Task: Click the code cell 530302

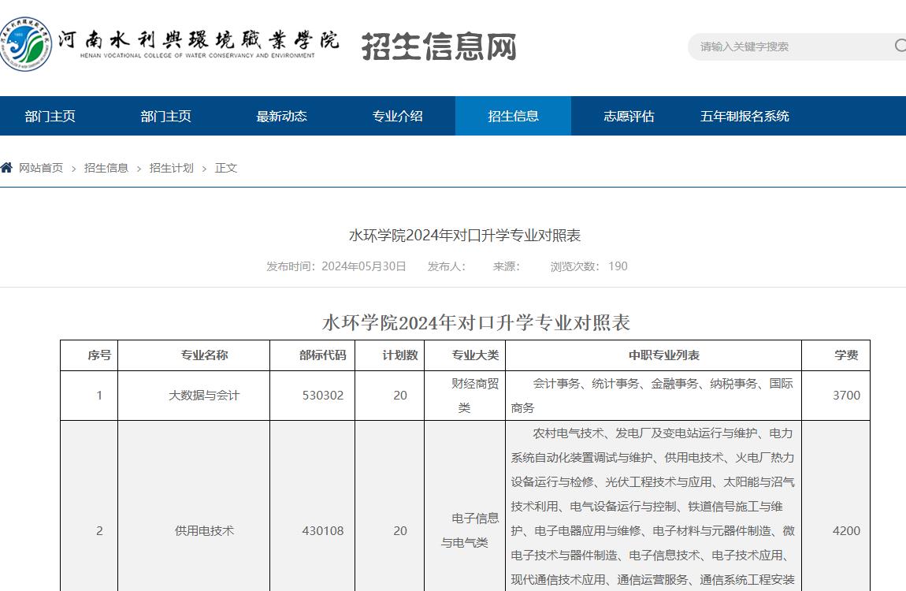Action: [x=312, y=396]
